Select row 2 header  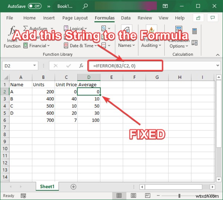(5, 92)
